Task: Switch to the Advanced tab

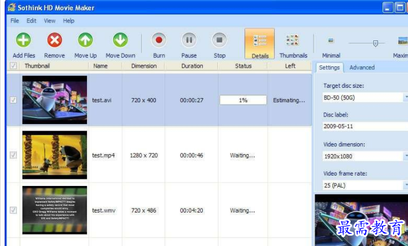Action: click(x=362, y=68)
